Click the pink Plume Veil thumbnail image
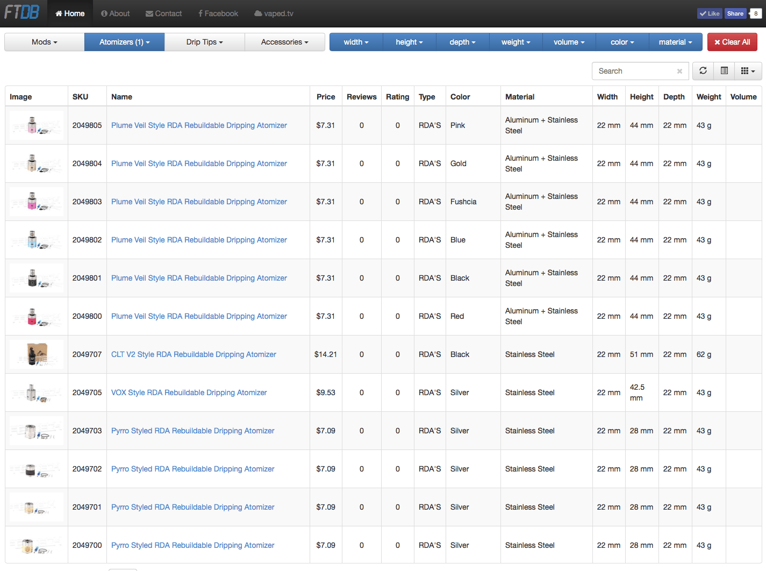Screen dimensions: 766x571 (36, 125)
